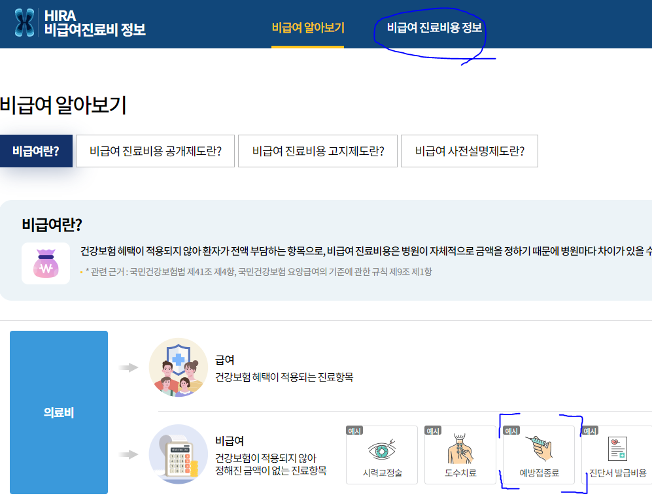
Task: Click the document icon for 진단서 발급비용
Action: (617, 448)
